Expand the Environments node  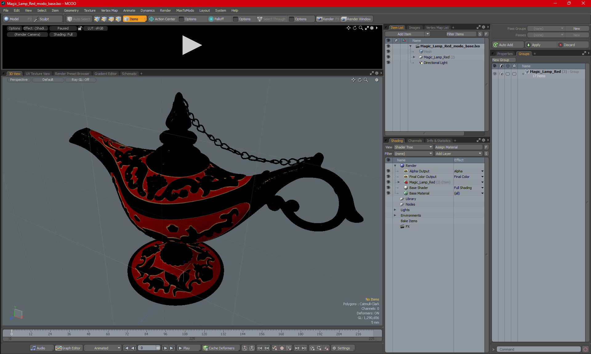(x=395, y=215)
